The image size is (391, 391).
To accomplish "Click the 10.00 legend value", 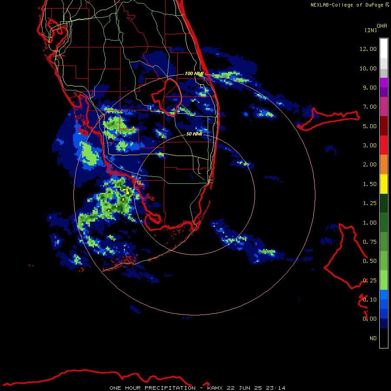I will click(x=368, y=68).
